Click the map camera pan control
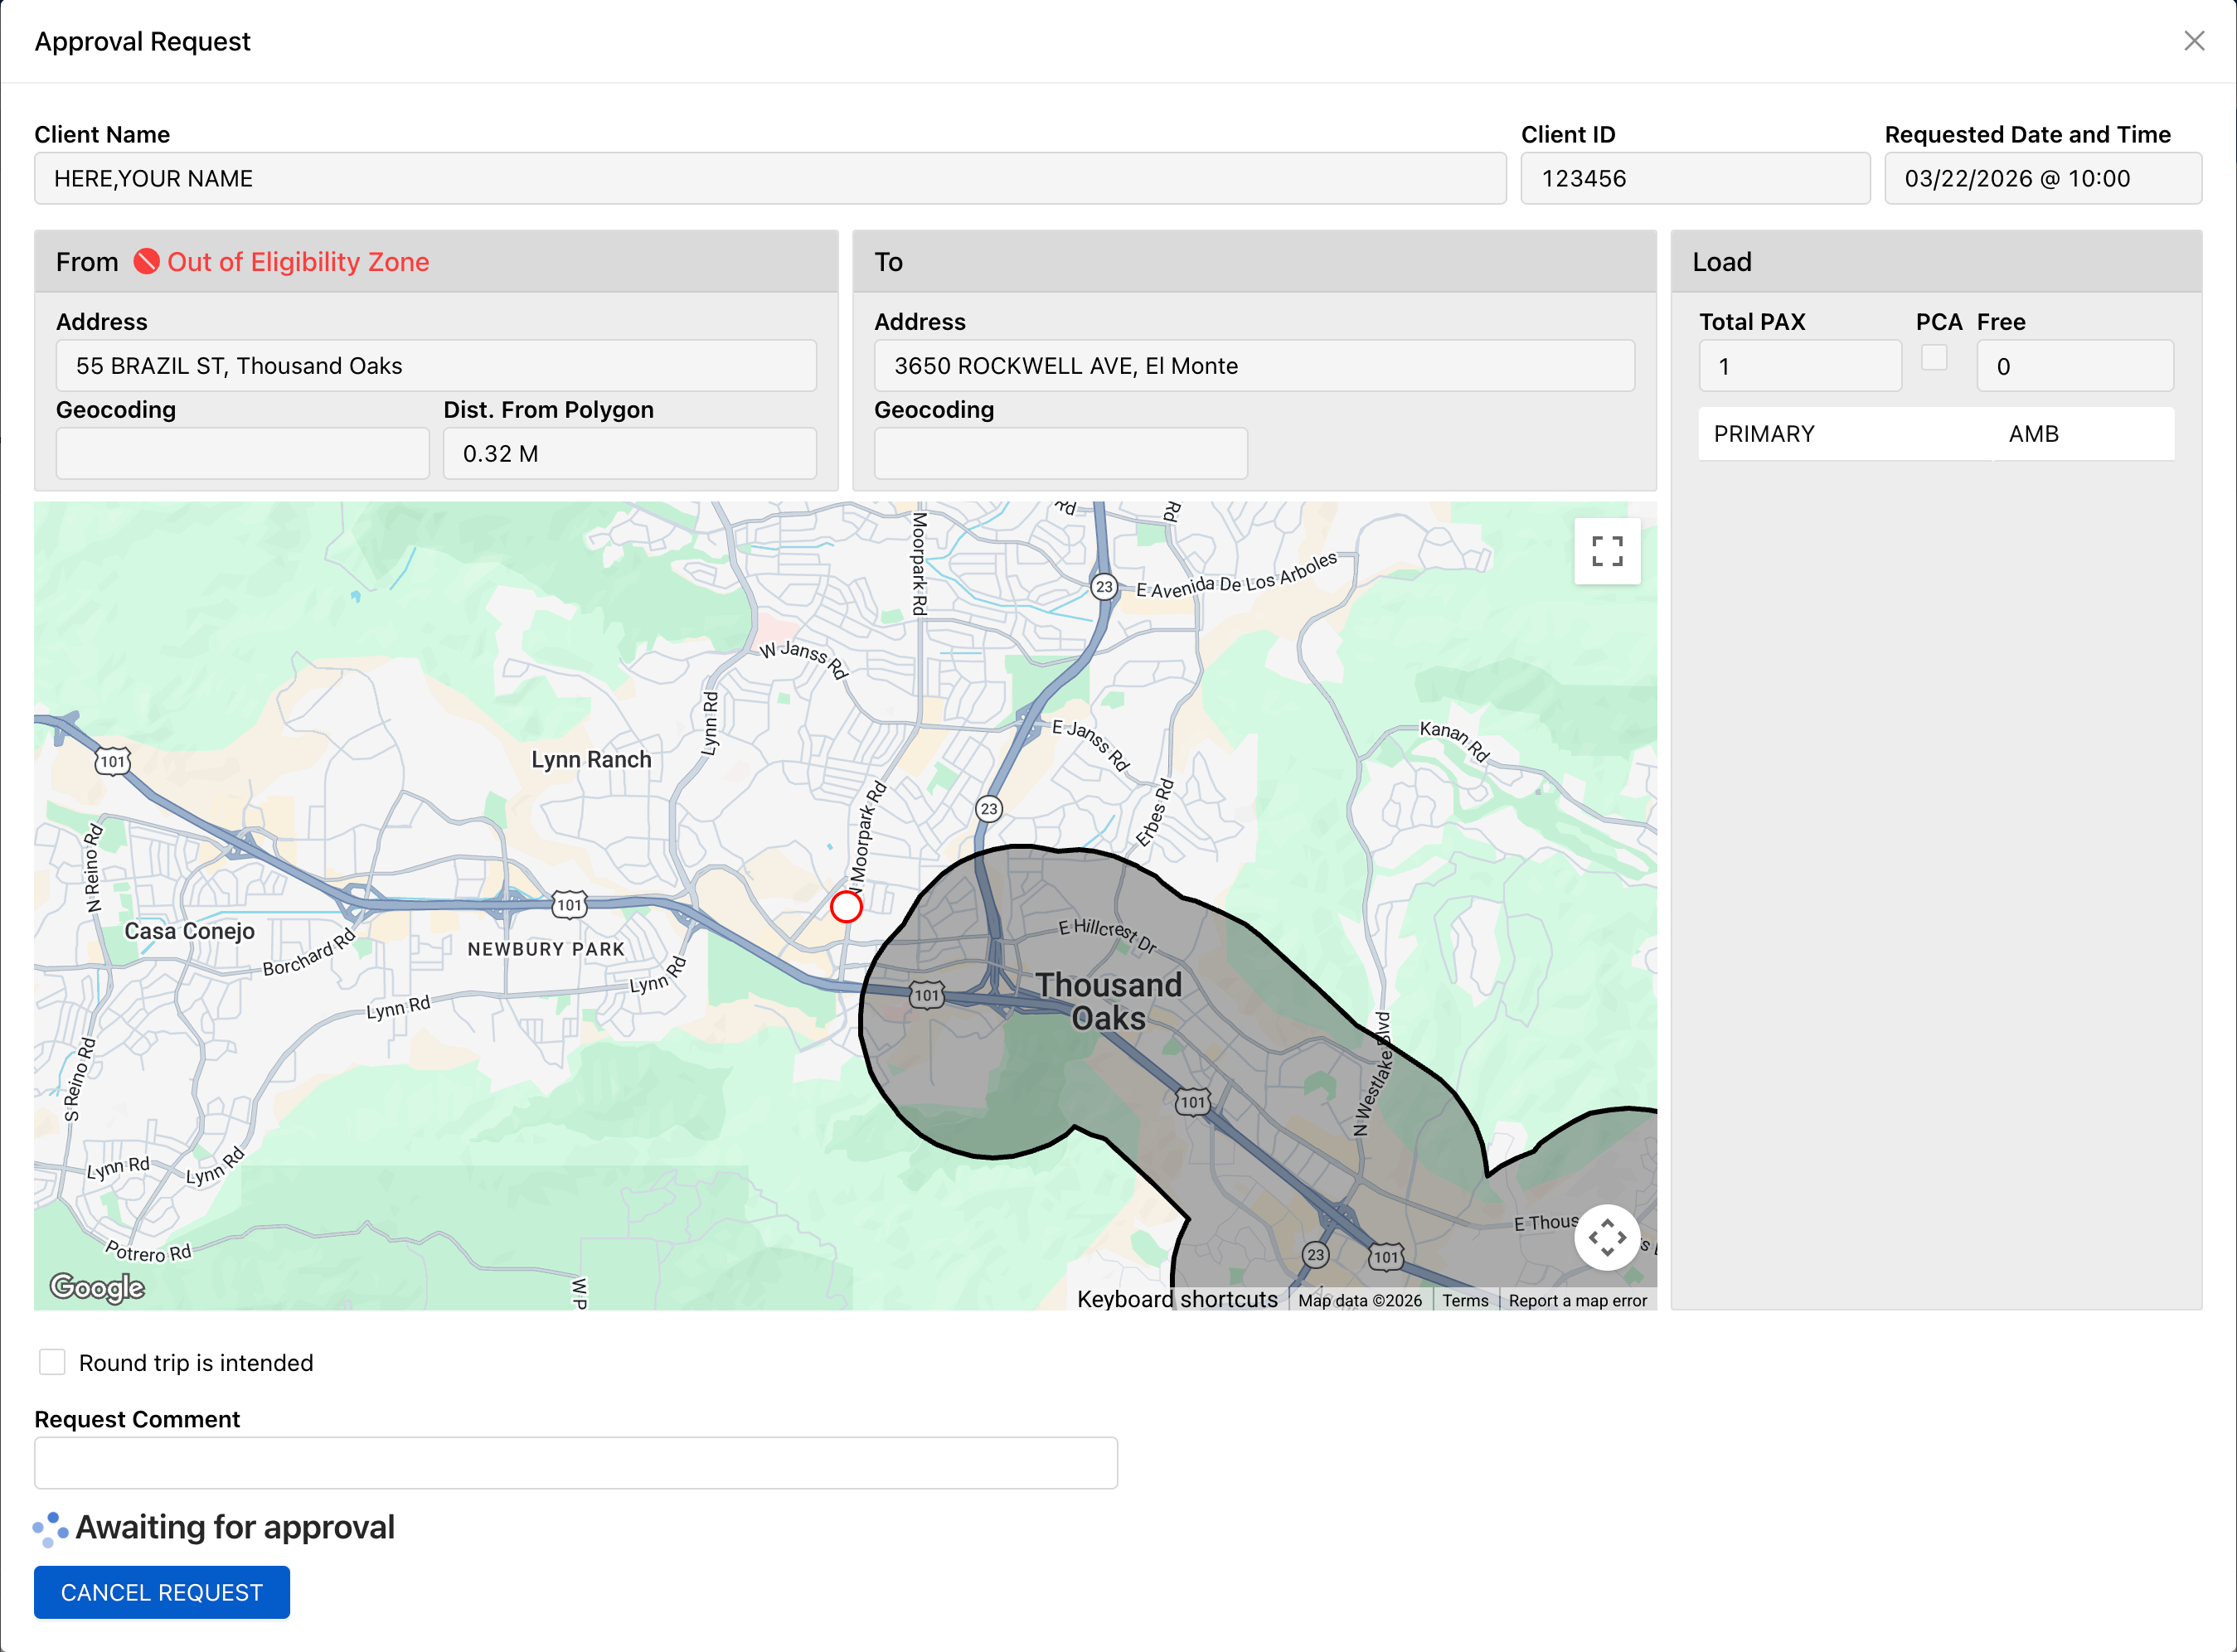This screenshot has height=1652, width=2237. (x=1607, y=1237)
